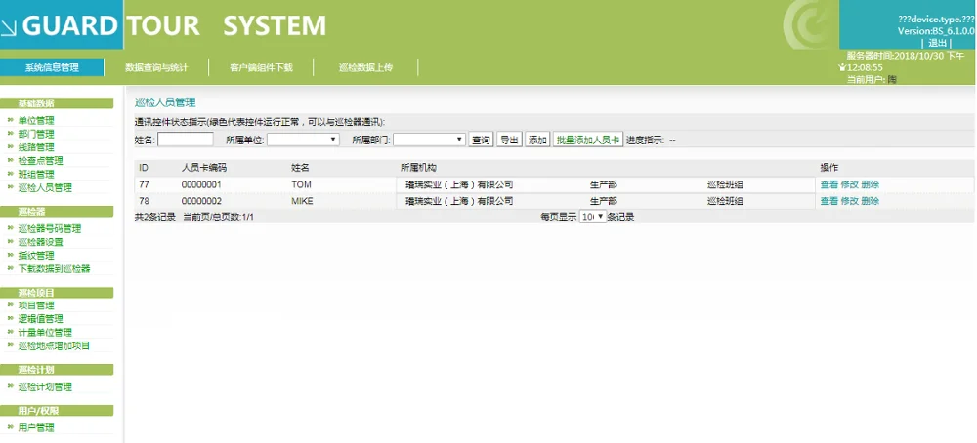The width and height of the screenshot is (977, 443).
Task: Switch to the 巡检数据上传 tab
Action: (x=365, y=68)
